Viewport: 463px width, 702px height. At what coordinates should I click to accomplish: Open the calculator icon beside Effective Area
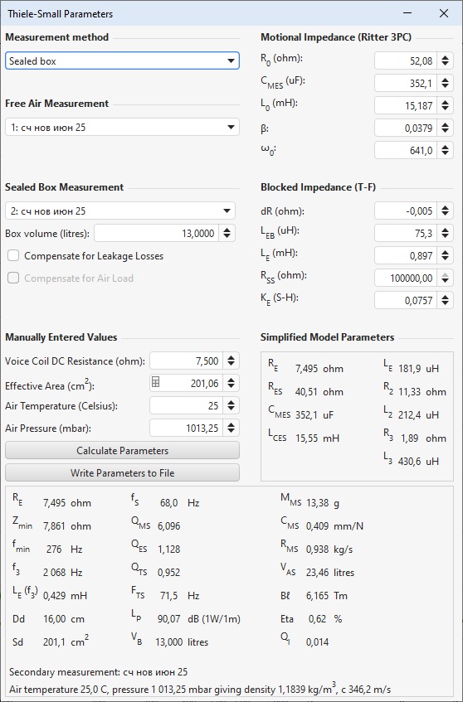click(155, 382)
